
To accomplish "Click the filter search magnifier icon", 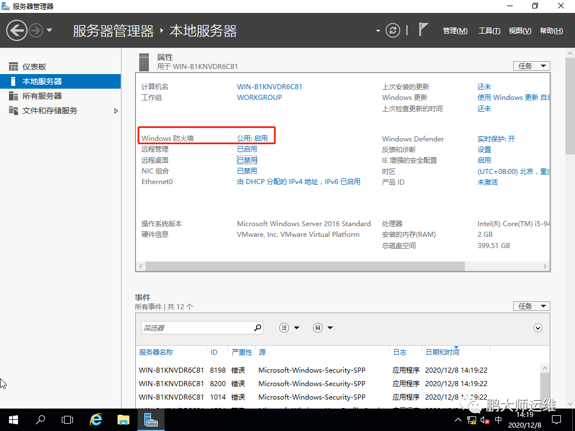I will [258, 328].
